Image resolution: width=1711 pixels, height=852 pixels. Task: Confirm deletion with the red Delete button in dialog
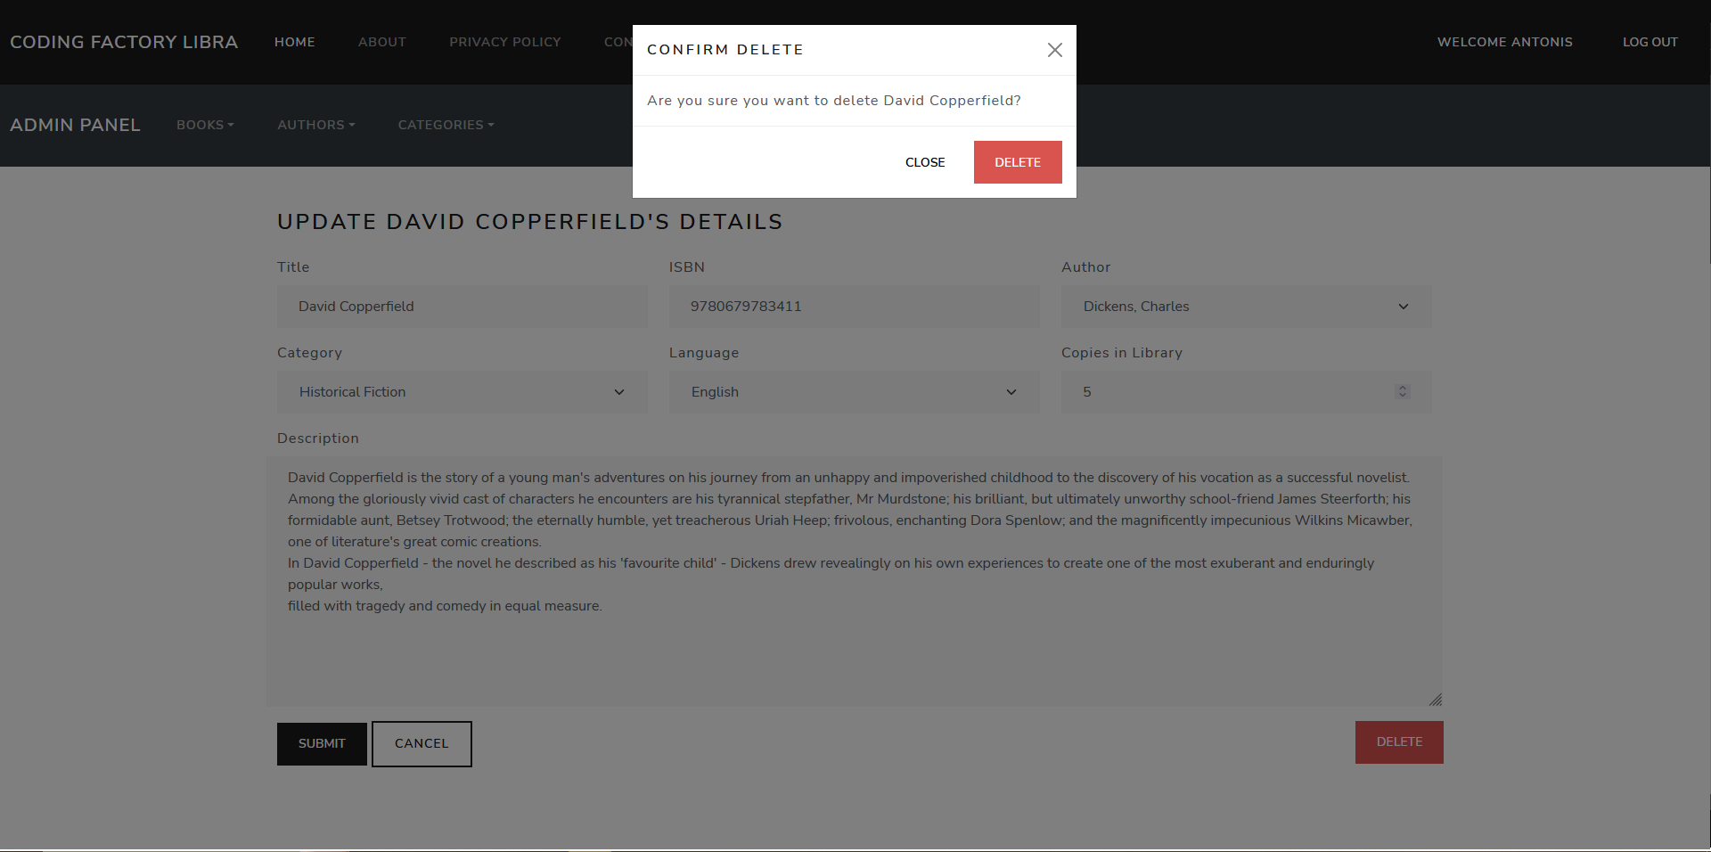[1018, 162]
